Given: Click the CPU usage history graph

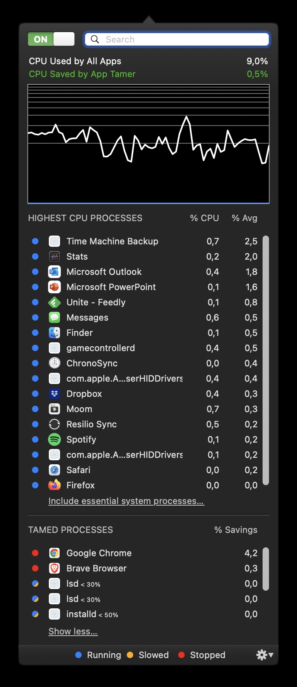Looking at the screenshot, I should click(148, 144).
